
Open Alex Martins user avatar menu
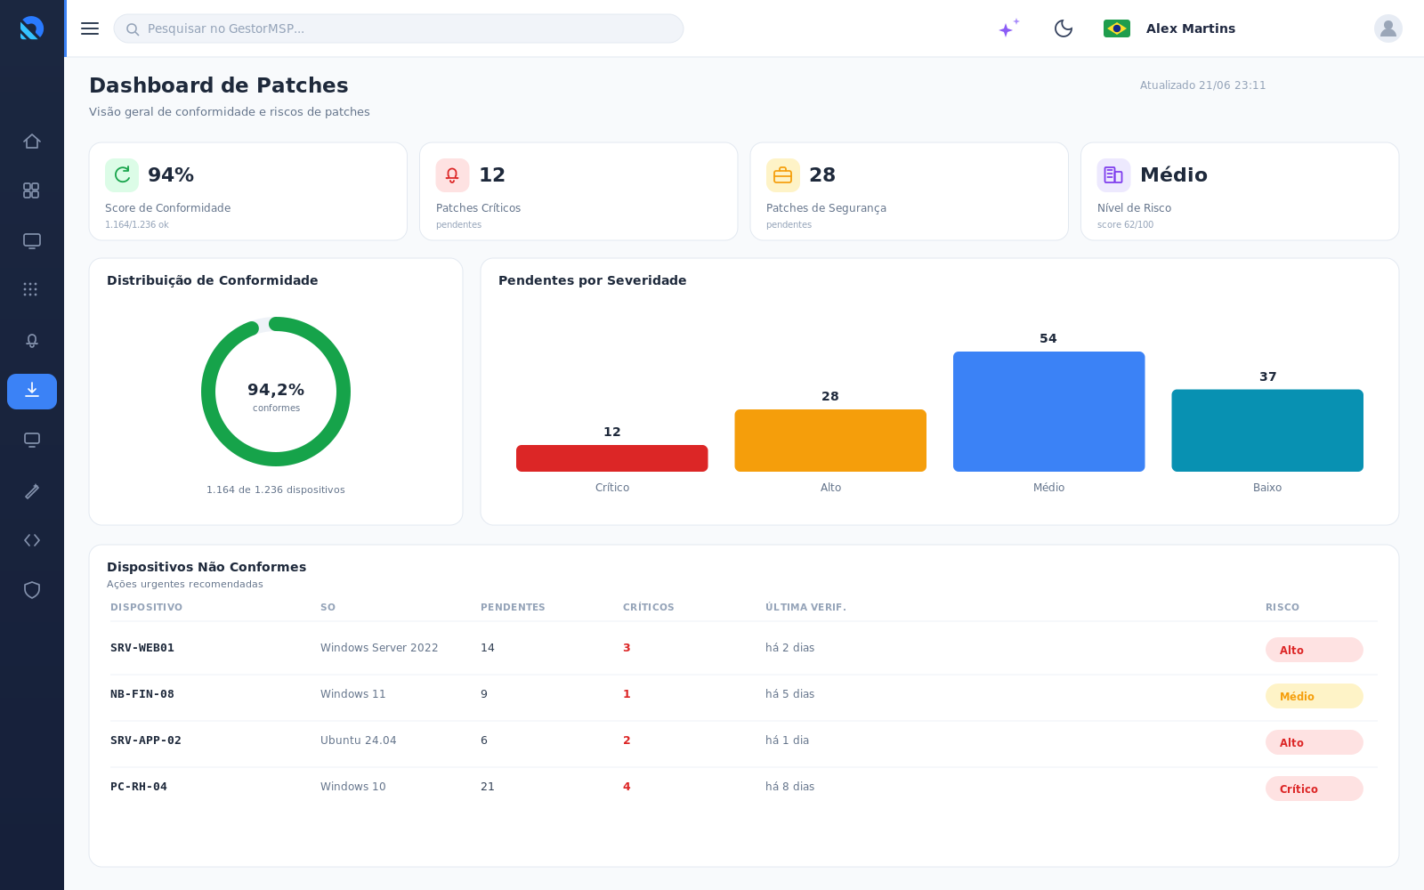point(1388,28)
